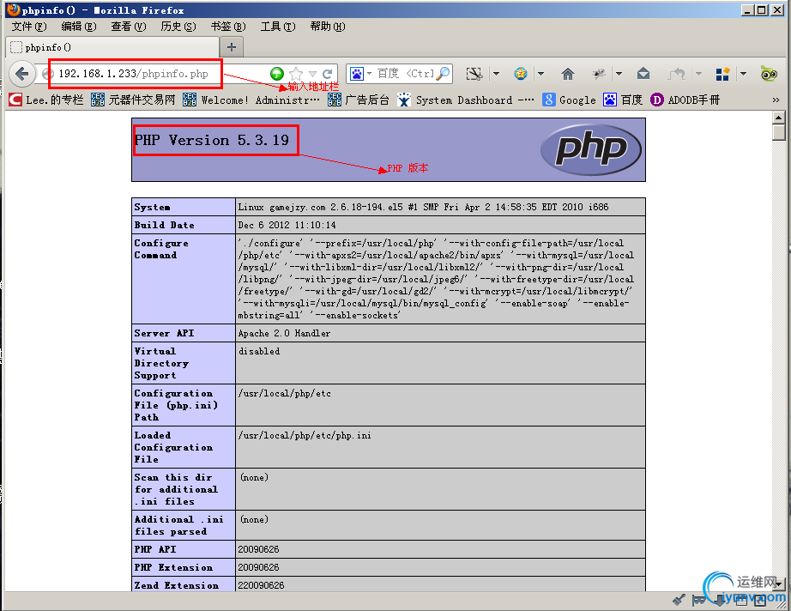Click the paintbrush icon in status bar
The width and height of the screenshot is (791, 611).
[679, 599]
